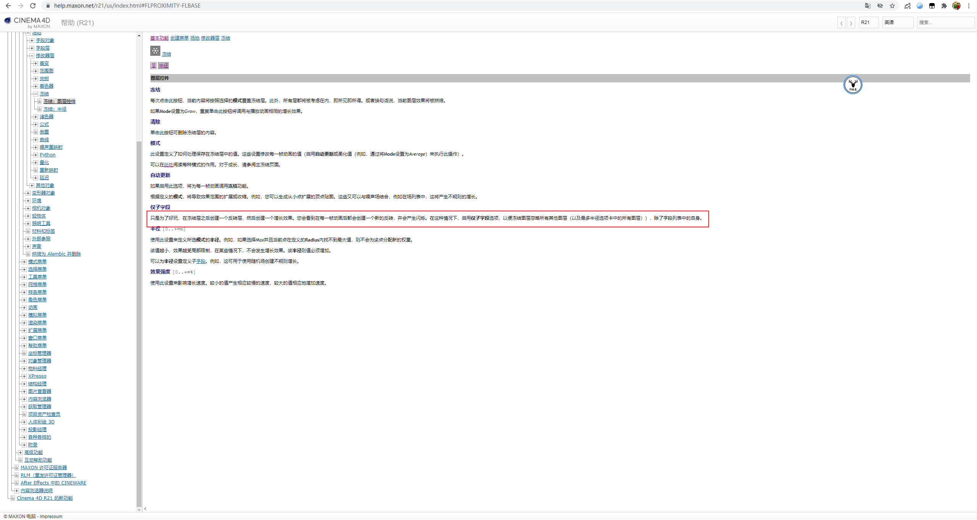Open the 创建菜单 breadcrumb link
This screenshot has height=520, width=977.
point(179,38)
